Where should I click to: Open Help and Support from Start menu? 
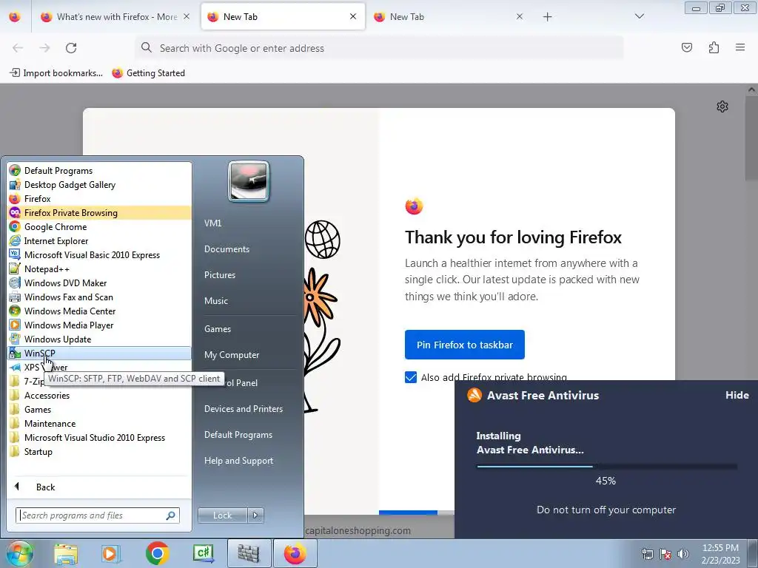pyautogui.click(x=238, y=461)
